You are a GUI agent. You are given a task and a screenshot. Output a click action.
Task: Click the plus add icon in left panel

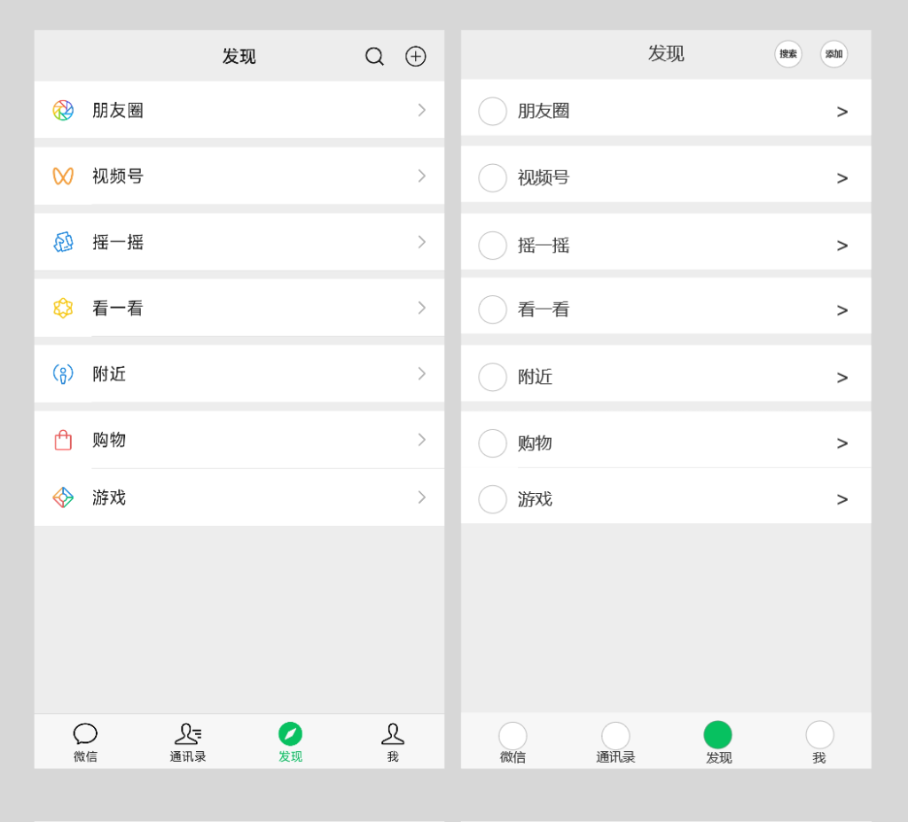[415, 56]
